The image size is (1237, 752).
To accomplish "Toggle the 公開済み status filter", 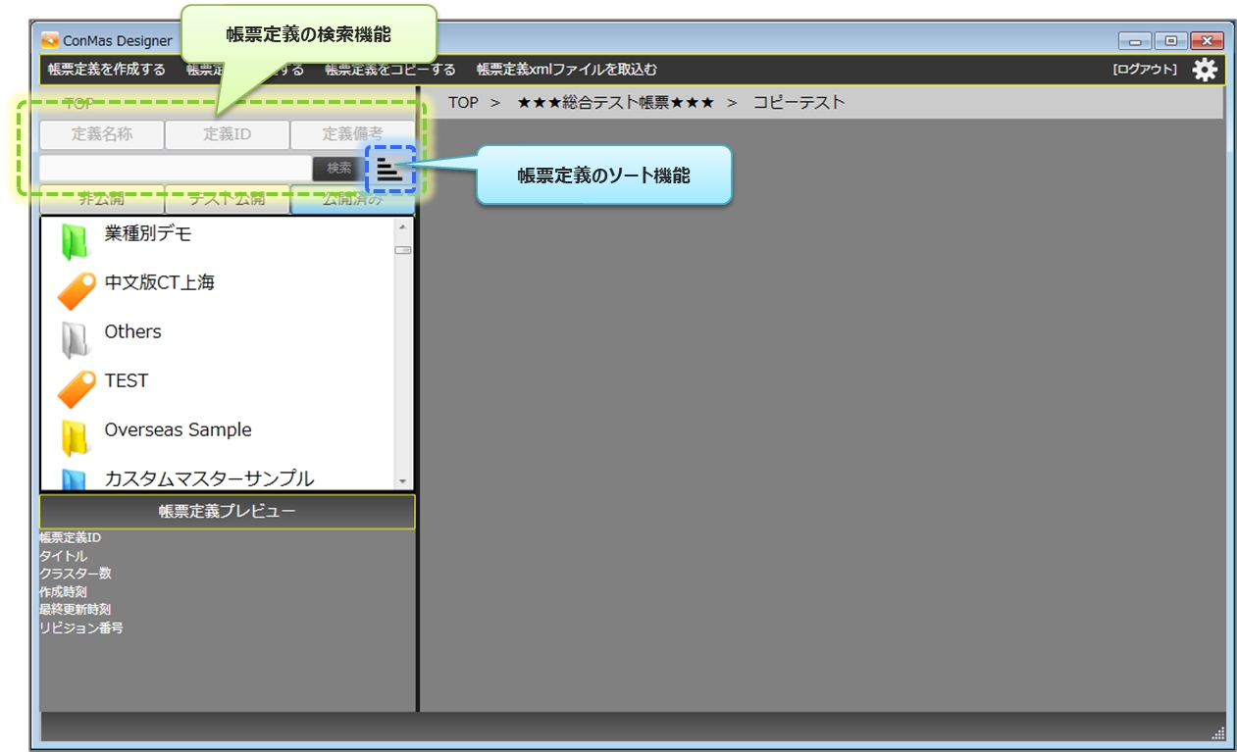I will (352, 199).
